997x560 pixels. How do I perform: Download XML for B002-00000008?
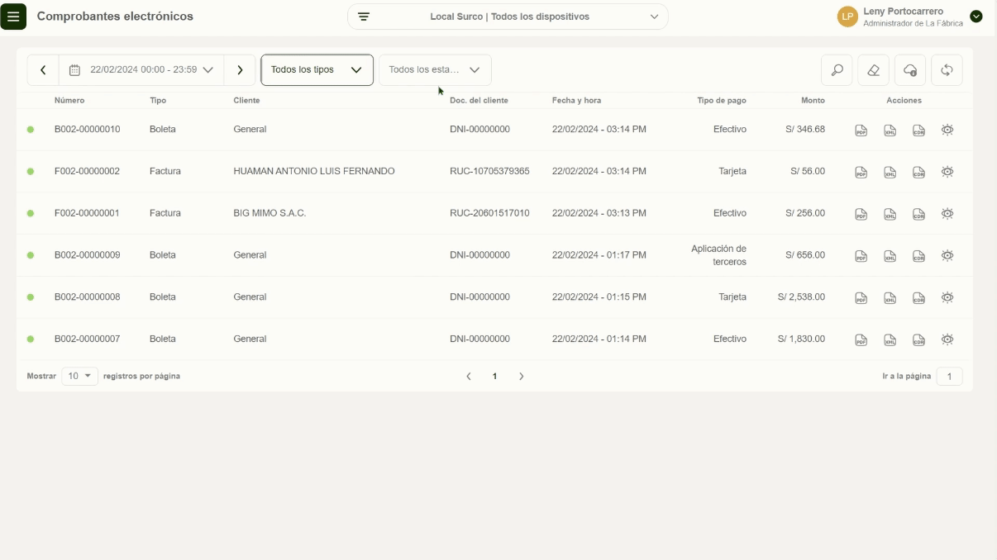coord(890,298)
